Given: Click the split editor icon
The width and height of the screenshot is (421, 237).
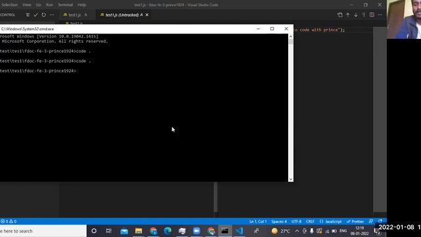Looking at the screenshot, I should click(x=372, y=14).
